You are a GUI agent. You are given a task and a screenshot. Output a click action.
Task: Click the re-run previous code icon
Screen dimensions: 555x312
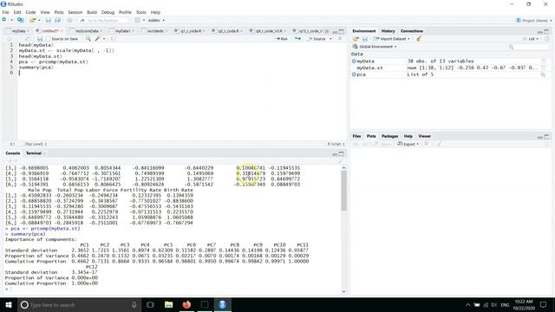pyautogui.click(x=297, y=39)
